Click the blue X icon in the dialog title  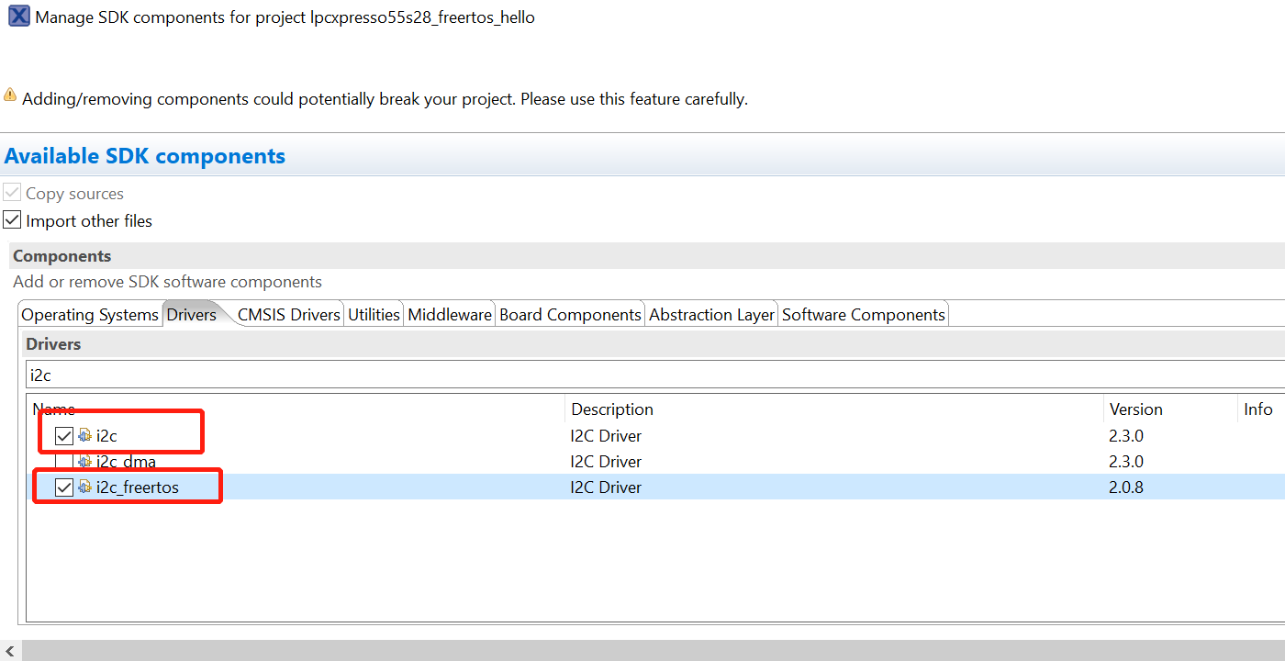pyautogui.click(x=18, y=17)
